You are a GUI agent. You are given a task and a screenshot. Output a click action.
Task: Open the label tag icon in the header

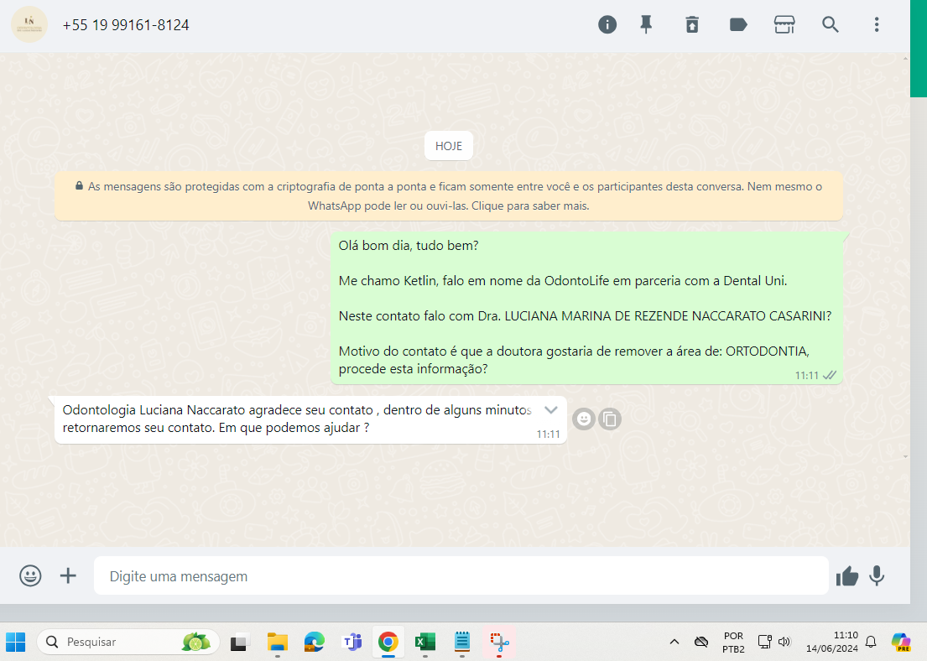(738, 25)
